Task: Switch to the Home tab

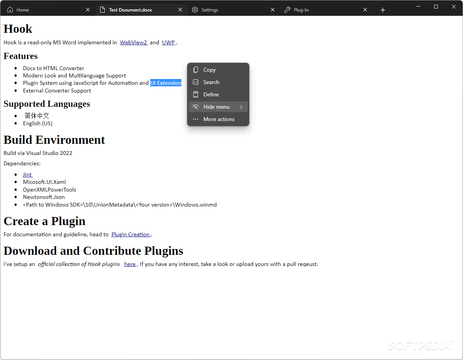Action: coord(49,10)
